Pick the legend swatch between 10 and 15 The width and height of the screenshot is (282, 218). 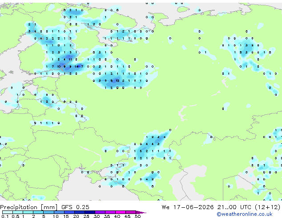59,212
